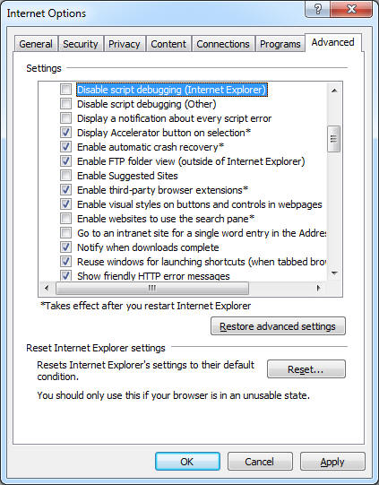This screenshot has height=485, width=379.
Task: Toggle Notify when downloads complete
Action: [65, 247]
